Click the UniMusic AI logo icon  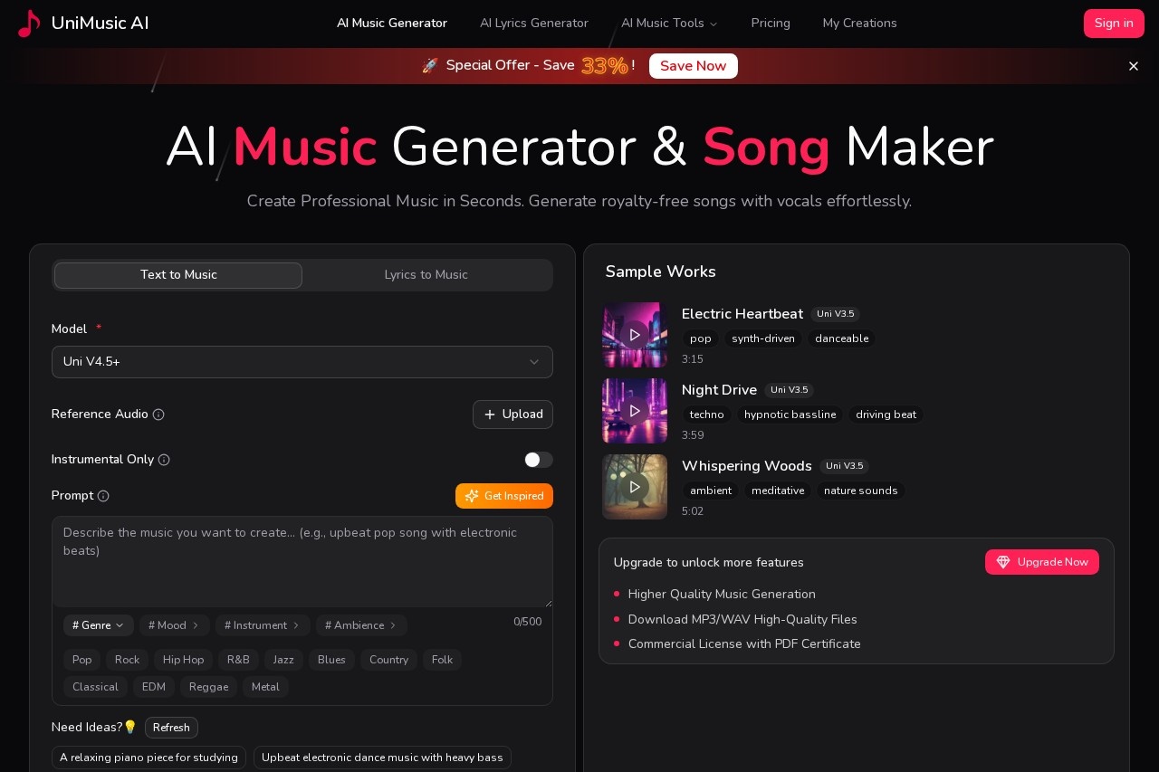(x=28, y=24)
